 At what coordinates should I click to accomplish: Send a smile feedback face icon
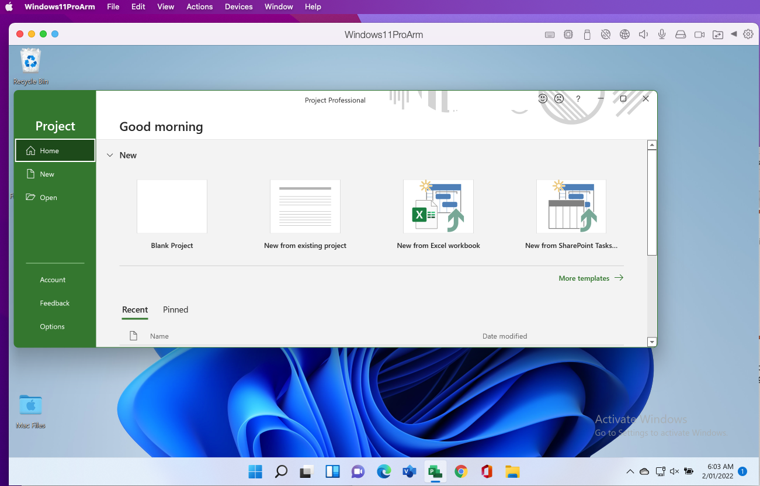click(543, 99)
